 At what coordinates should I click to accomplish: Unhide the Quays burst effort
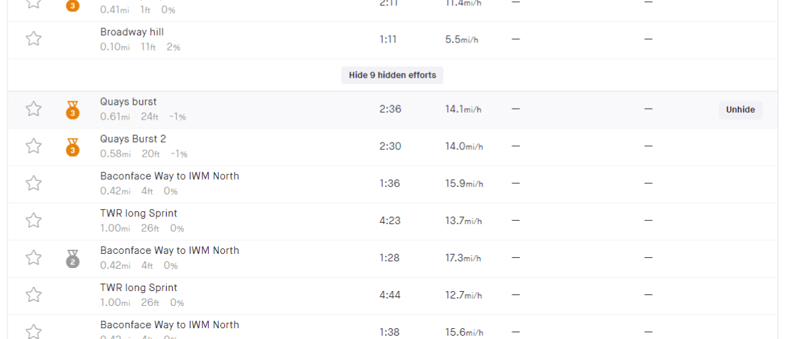click(740, 110)
